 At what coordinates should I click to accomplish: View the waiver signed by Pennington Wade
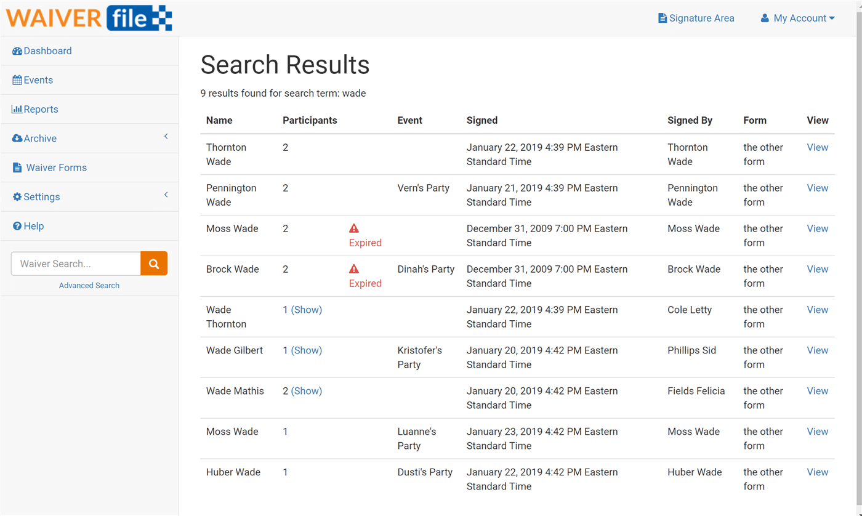817,188
